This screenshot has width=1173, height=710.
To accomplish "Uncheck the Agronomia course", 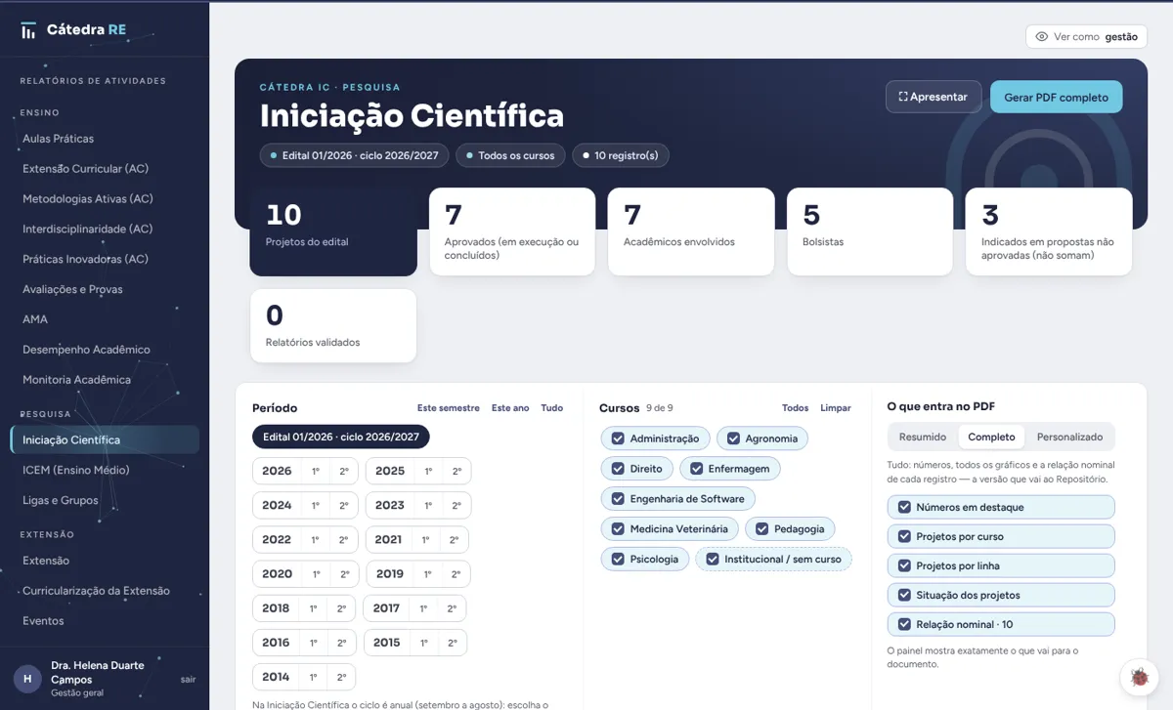I will pyautogui.click(x=733, y=439).
